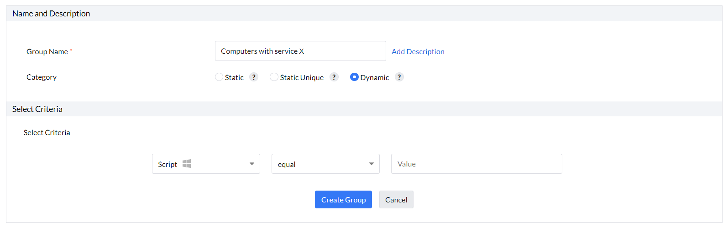The height and width of the screenshot is (227, 728).
Task: Click the Group Name field label
Action: pyautogui.click(x=47, y=51)
